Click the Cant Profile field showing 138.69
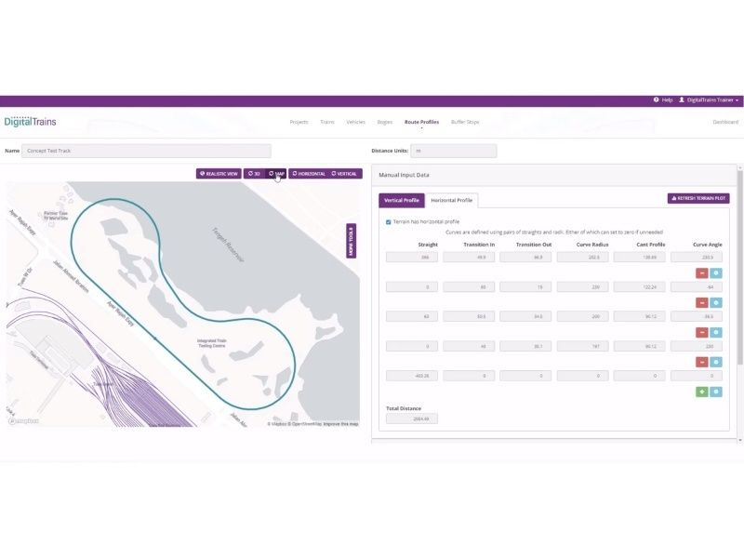This screenshot has width=744, height=558. 640,258
